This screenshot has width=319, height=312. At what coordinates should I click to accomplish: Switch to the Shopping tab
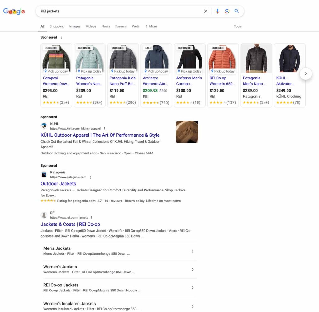(57, 26)
